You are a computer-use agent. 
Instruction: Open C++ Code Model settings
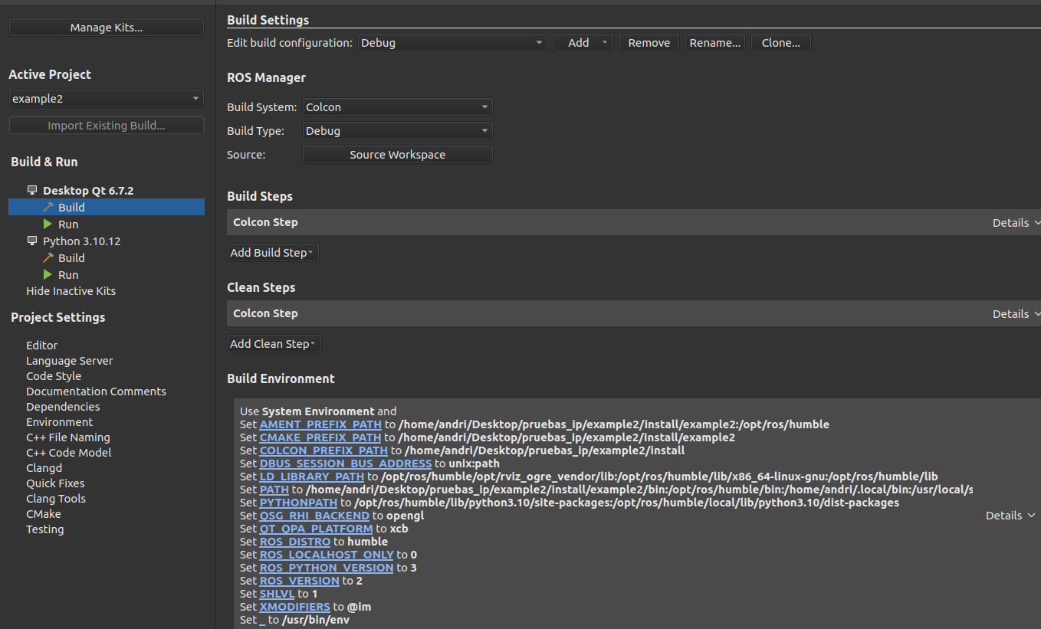[x=68, y=453]
